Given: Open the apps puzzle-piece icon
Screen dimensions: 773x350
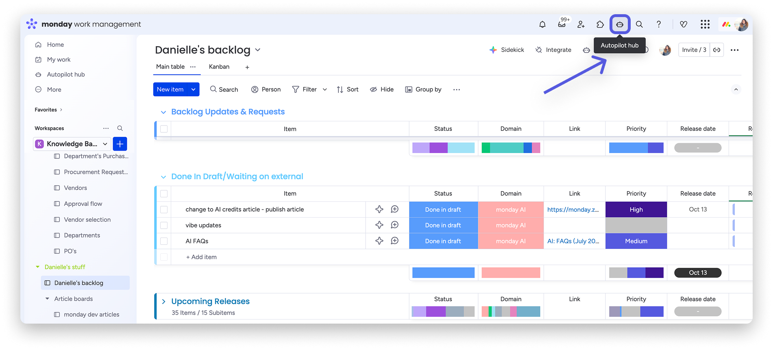Looking at the screenshot, I should click(x=600, y=24).
